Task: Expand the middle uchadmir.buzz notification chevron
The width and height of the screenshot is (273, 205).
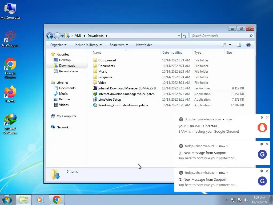Action: tap(227, 146)
